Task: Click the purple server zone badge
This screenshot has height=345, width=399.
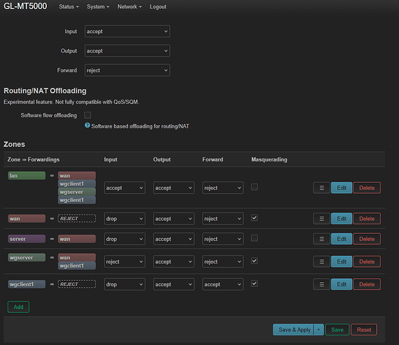Action: point(27,239)
